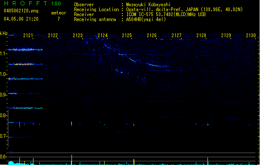Click the 0.6 kHz frequency label
The image size is (260, 165).
point(3,157)
